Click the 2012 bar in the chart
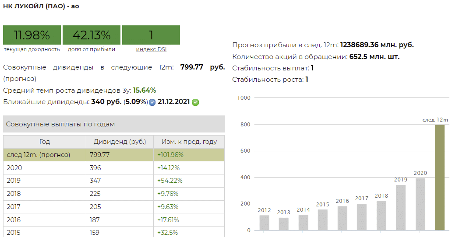 [x=264, y=223]
